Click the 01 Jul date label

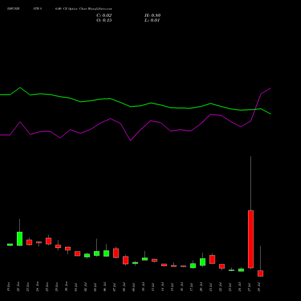coord(76,287)
